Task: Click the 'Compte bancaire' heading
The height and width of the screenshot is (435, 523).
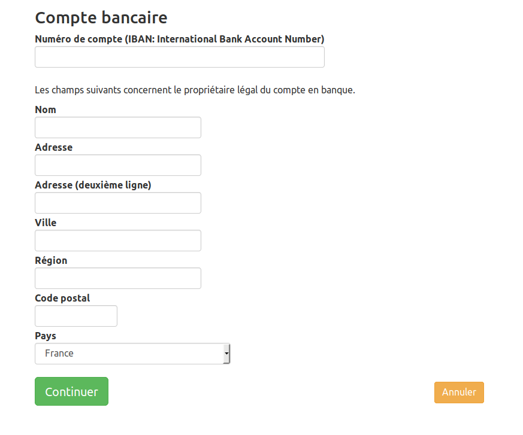Action: pyautogui.click(x=101, y=17)
